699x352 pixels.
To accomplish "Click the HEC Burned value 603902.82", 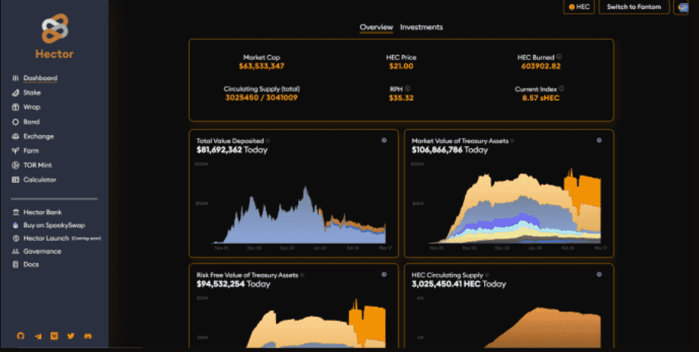I will click(x=540, y=66).
